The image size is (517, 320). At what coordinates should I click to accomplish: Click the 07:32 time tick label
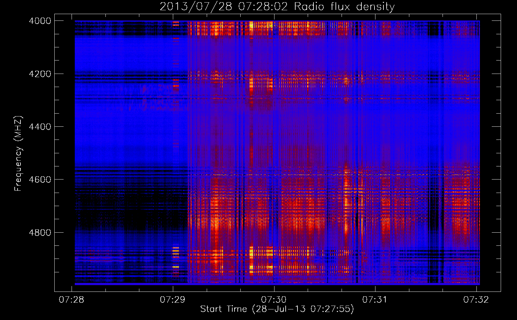point(476,300)
